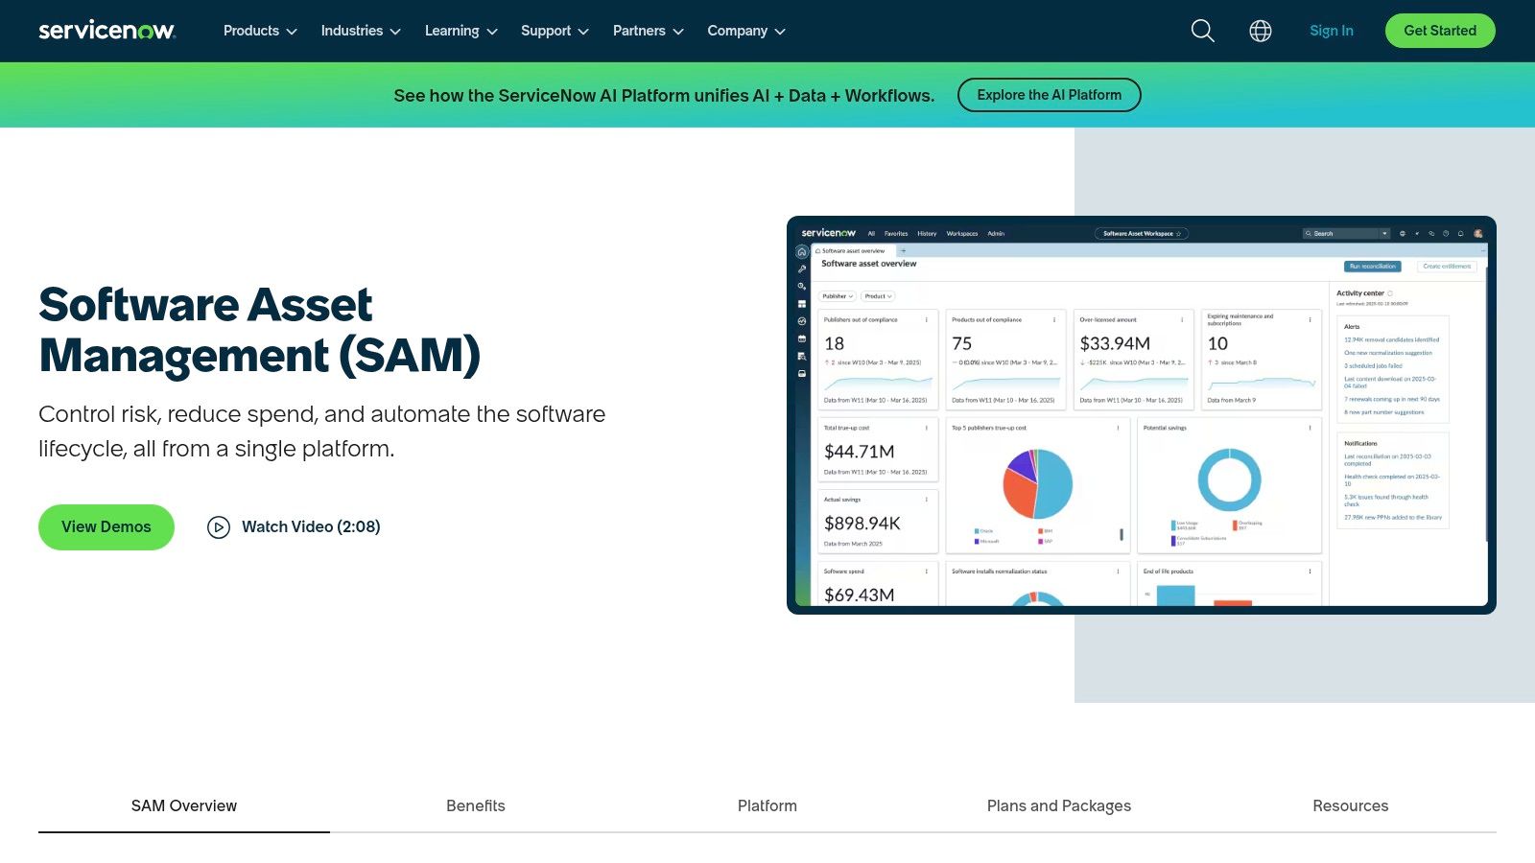Click the Get Started button
Screen dimensions: 1535x863
coord(1440,31)
